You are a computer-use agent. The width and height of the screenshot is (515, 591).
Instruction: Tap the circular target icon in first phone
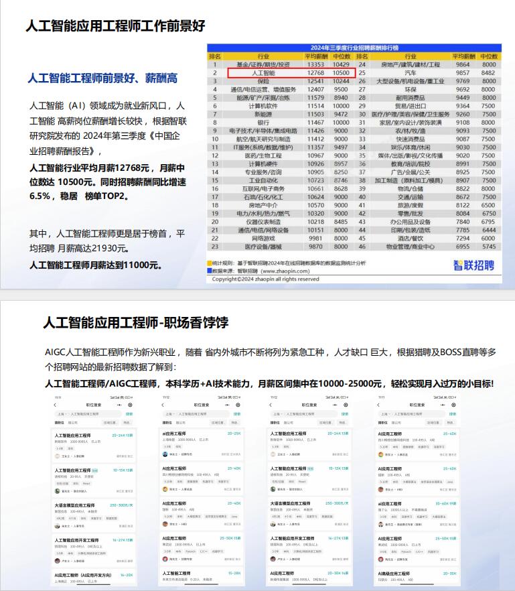130,405
